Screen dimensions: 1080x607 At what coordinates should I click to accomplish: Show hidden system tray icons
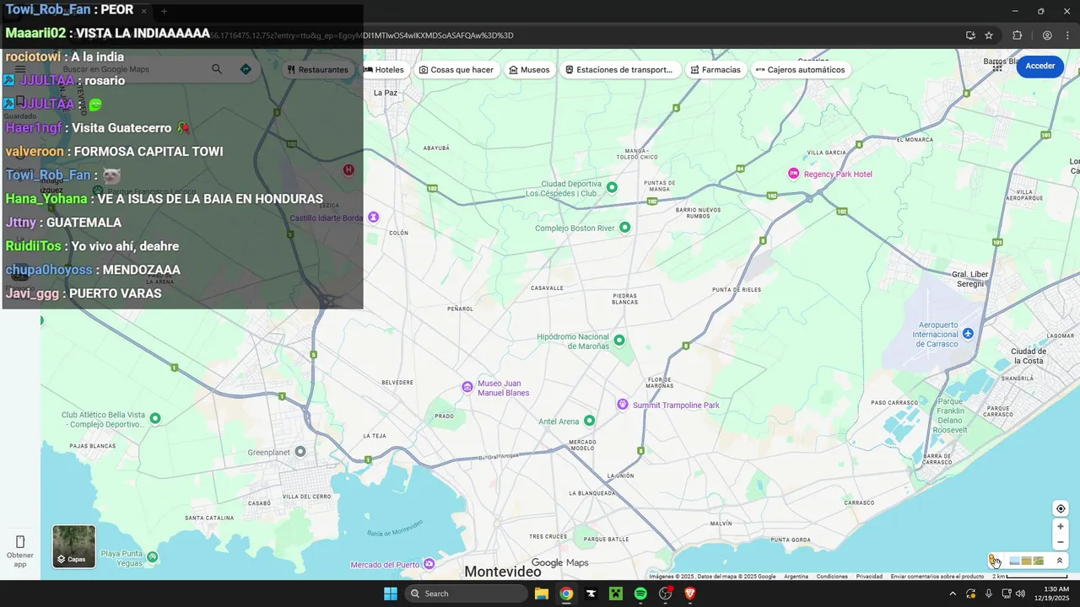coord(953,594)
